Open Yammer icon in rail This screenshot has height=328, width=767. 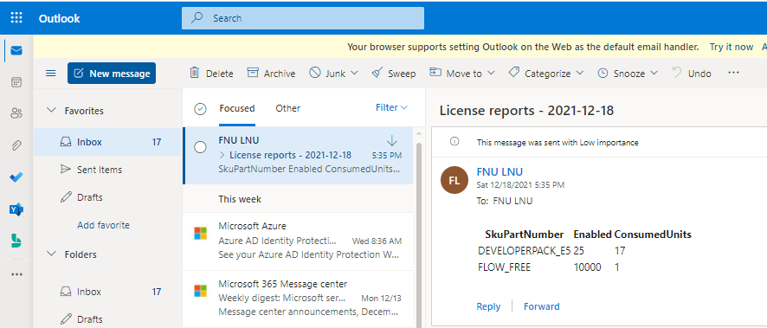click(16, 209)
